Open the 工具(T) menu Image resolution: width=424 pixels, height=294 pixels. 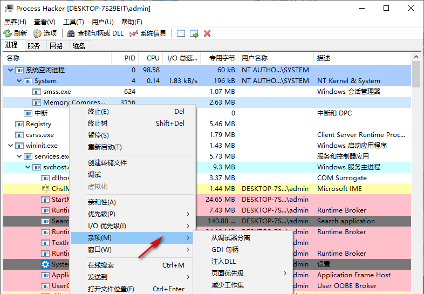click(x=73, y=22)
